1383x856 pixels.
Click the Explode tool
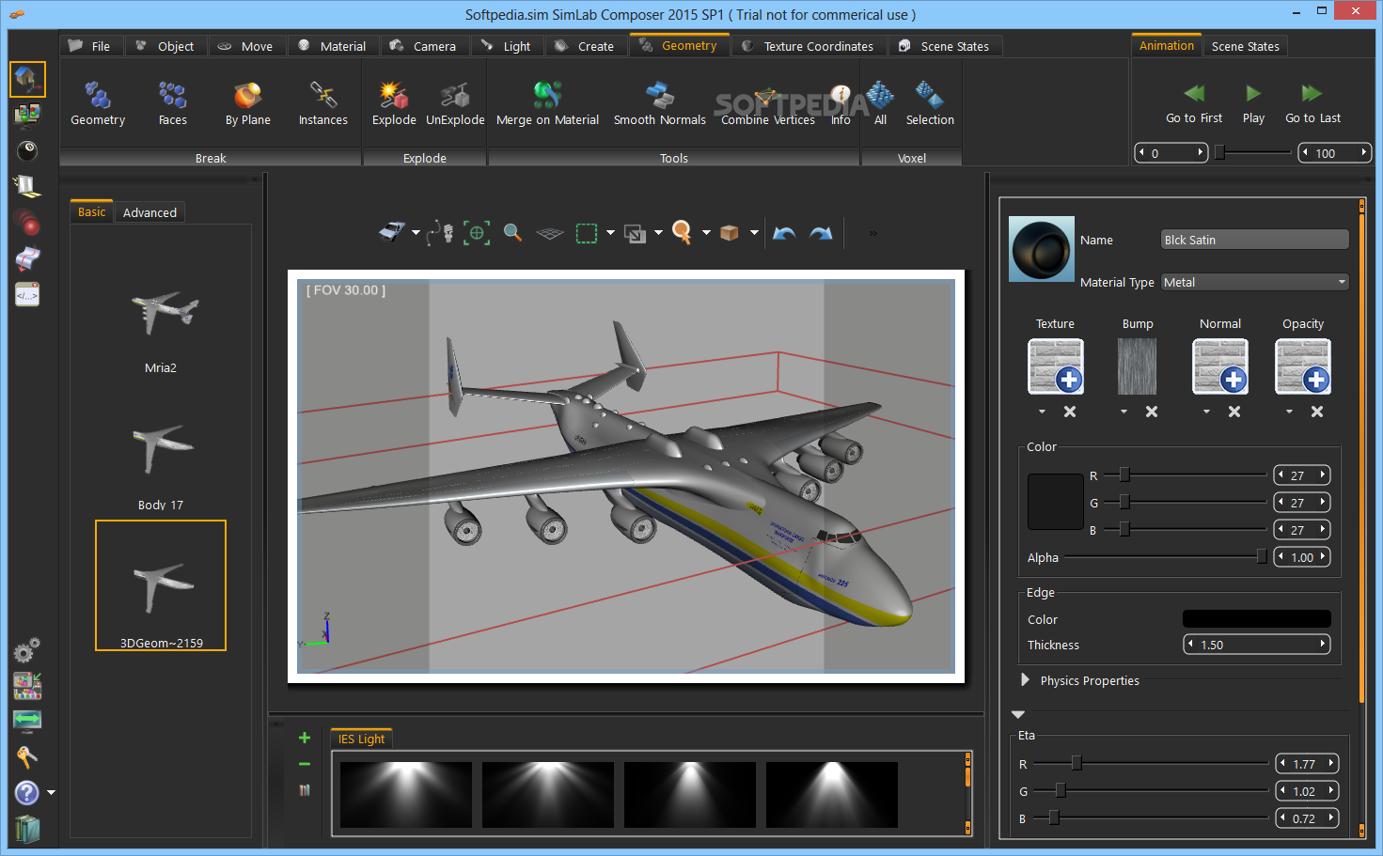point(394,103)
